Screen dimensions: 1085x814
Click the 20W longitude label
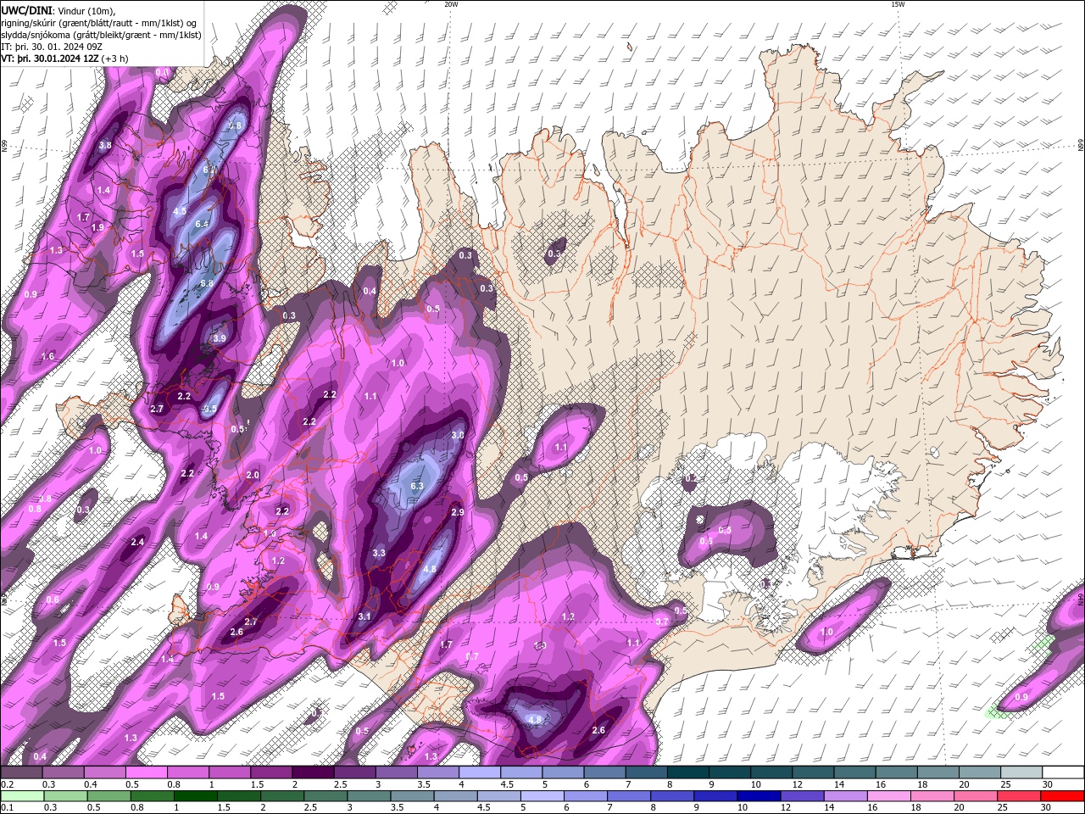click(451, 3)
